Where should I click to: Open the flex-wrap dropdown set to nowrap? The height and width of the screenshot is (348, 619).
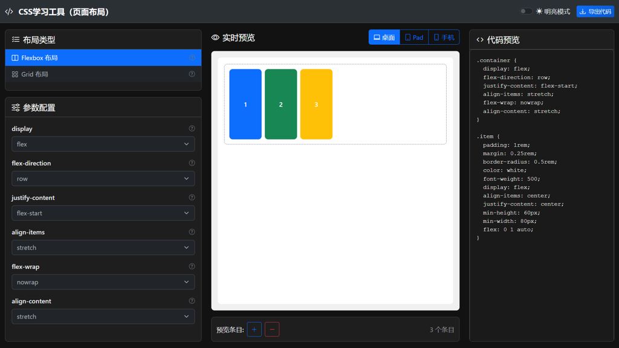click(103, 282)
